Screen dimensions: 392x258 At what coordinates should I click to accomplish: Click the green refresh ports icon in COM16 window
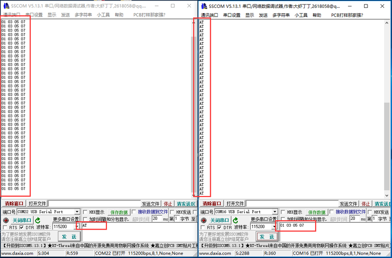(x=236, y=220)
